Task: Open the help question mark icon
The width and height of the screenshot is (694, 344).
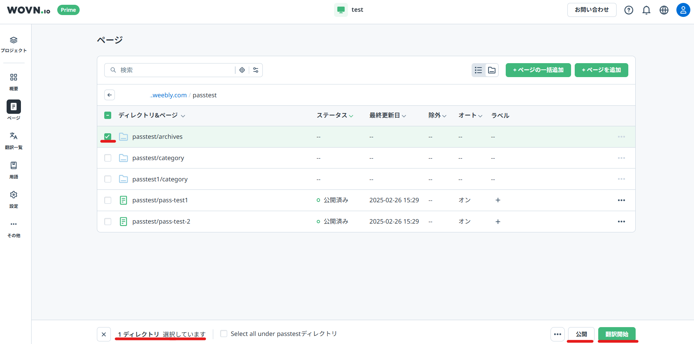Action: (x=629, y=10)
